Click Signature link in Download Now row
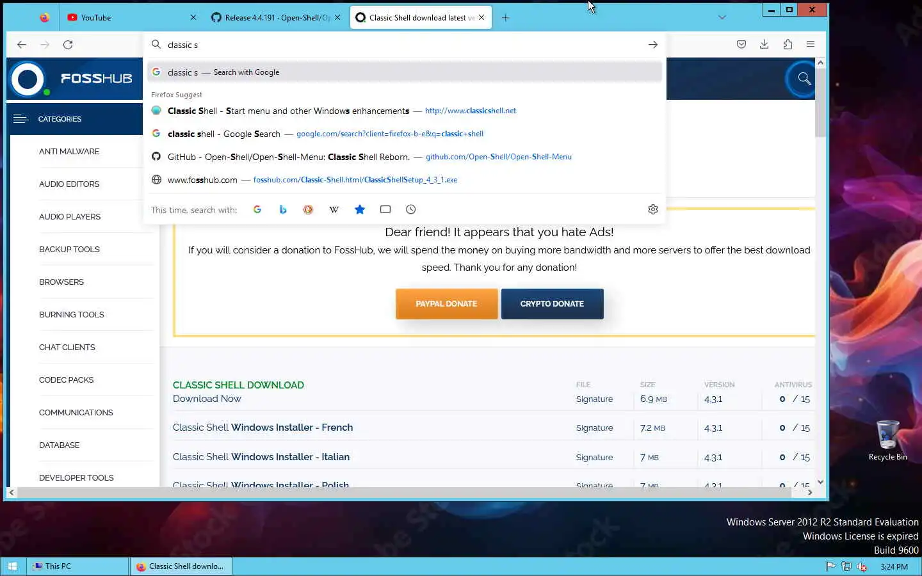The height and width of the screenshot is (576, 922). pos(594,399)
